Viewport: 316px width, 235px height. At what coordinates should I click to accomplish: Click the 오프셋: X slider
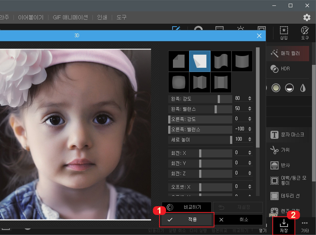point(200,187)
